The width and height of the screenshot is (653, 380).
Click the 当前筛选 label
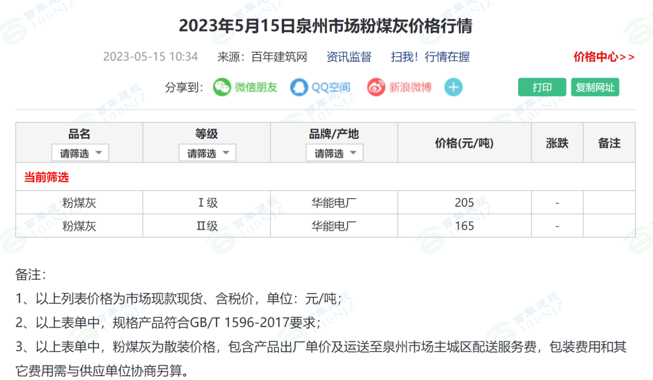click(47, 177)
